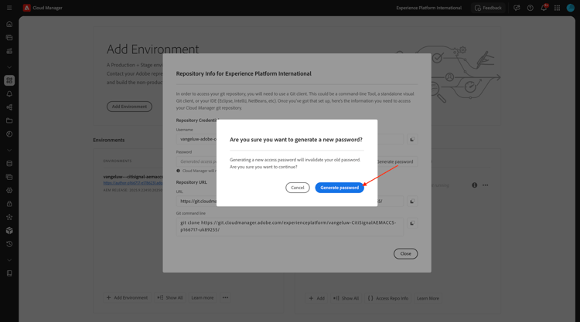Open the lock icon in sidebar
Viewport: 580px width, 322px height.
tap(9, 204)
